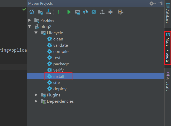Collapse all tree nodes icon

point(110,12)
